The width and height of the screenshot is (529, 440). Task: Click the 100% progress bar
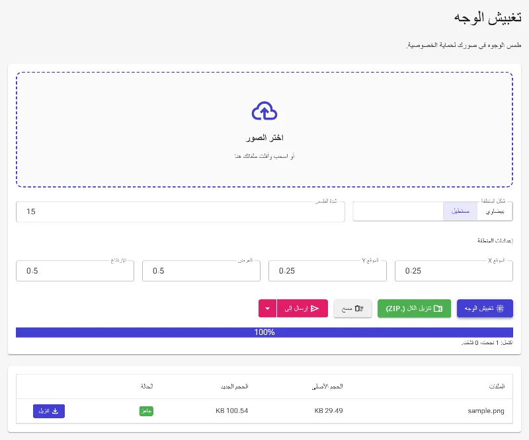(x=264, y=332)
